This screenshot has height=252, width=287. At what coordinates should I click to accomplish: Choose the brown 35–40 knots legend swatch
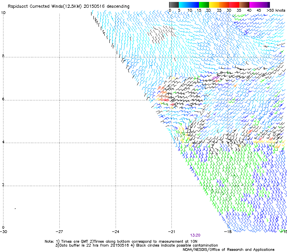244,5
